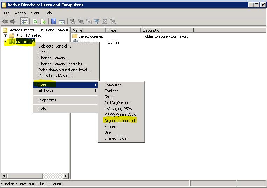Create a new Printer object
This screenshot has width=267, height=188.
click(x=121, y=126)
